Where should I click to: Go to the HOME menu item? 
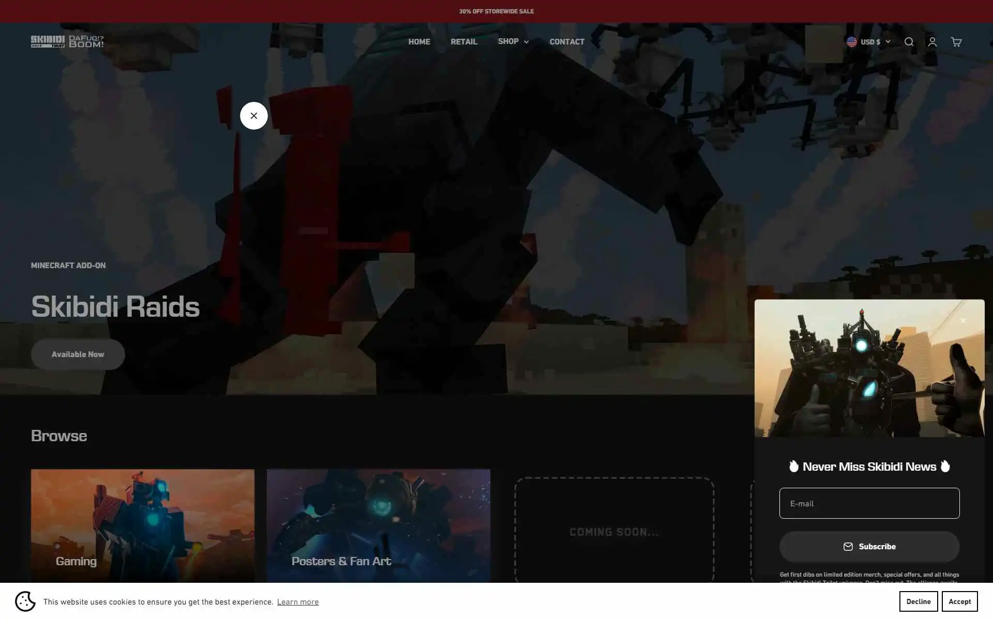coord(419,42)
